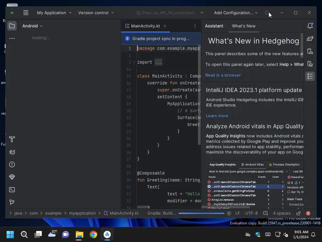This screenshot has width=322, height=242.
Task: Open the Logcat tool window
Action: coord(12,152)
